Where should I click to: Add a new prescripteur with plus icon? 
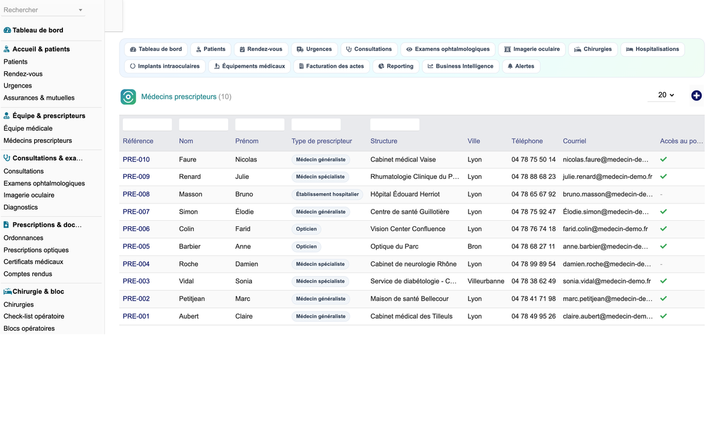point(697,95)
